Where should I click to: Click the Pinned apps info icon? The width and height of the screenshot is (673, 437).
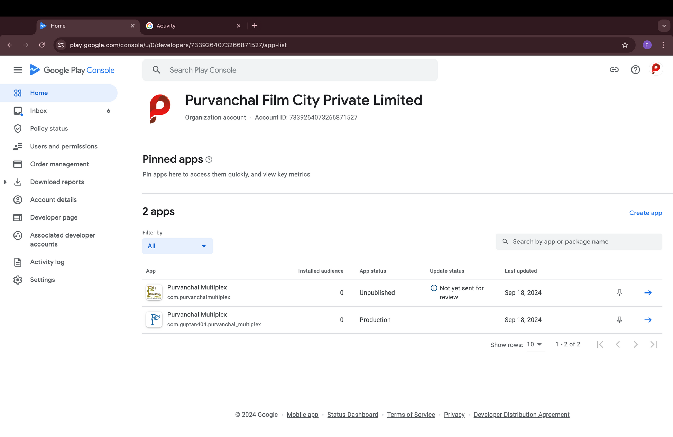209,160
